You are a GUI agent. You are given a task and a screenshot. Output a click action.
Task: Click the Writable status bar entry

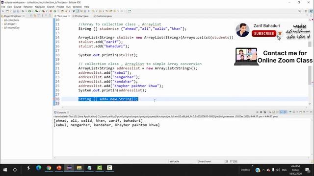pyautogui.click(x=175, y=161)
